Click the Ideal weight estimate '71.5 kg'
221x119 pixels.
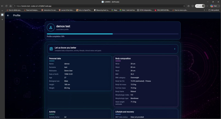tap(133, 102)
